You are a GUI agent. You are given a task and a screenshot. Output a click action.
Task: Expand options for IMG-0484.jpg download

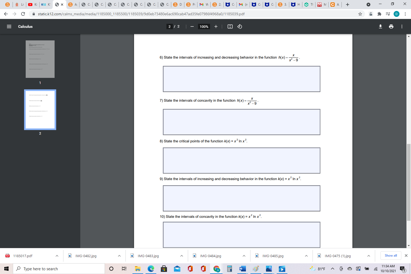point(244,256)
